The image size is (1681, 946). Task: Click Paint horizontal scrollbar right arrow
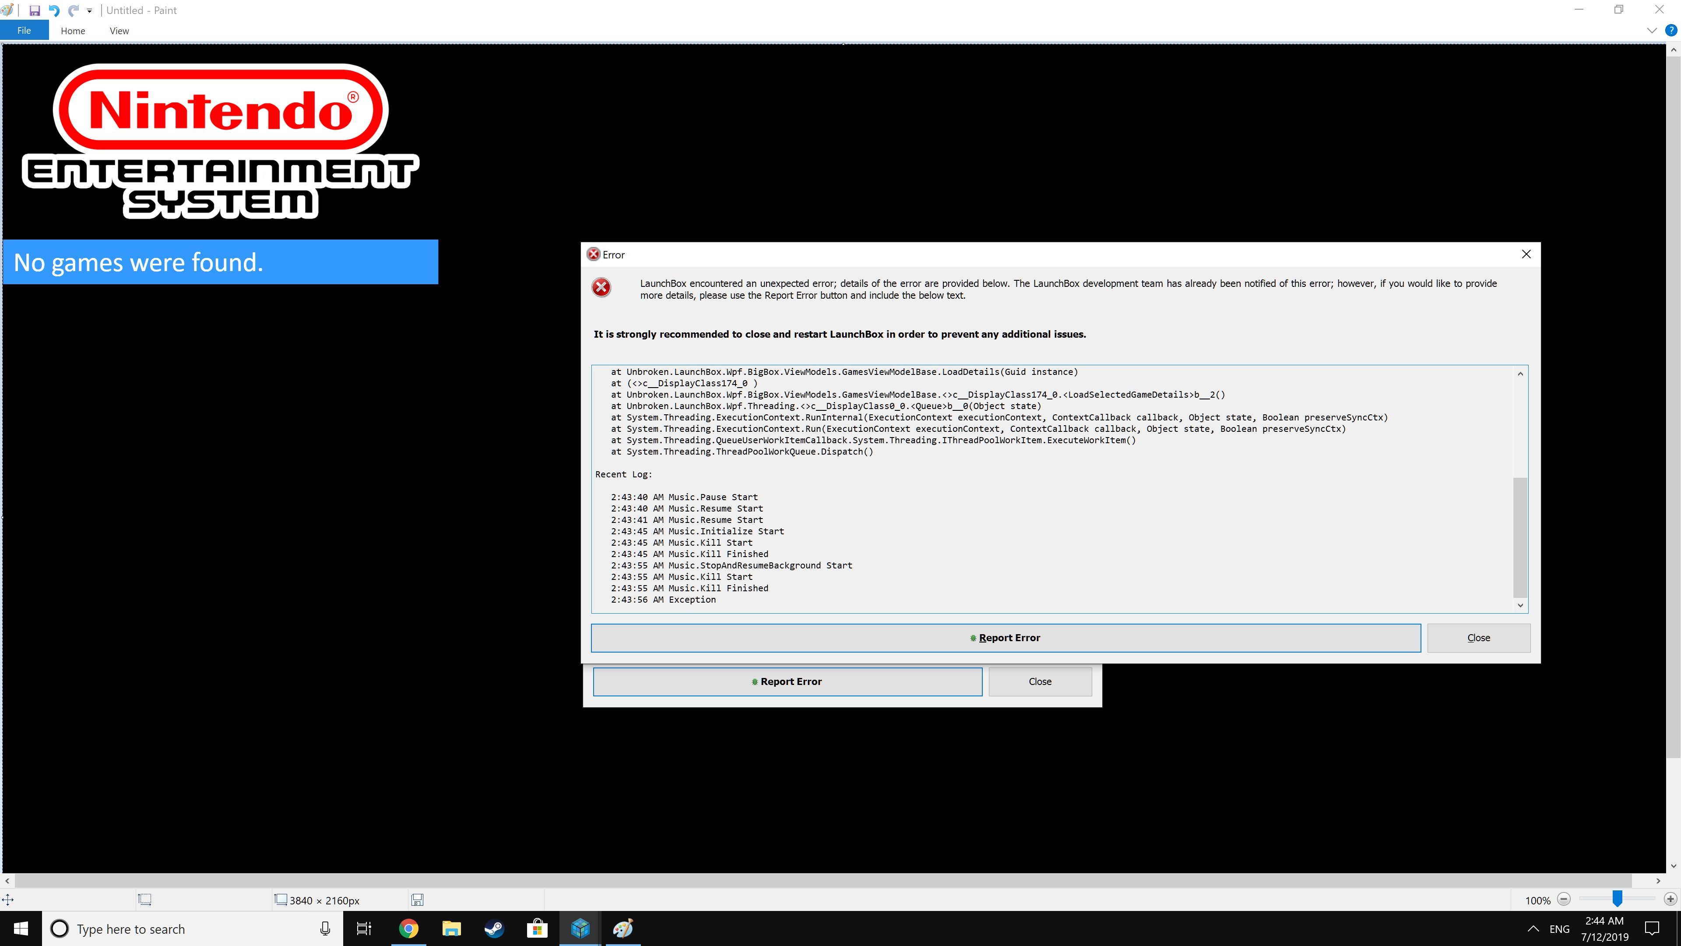(x=1658, y=881)
